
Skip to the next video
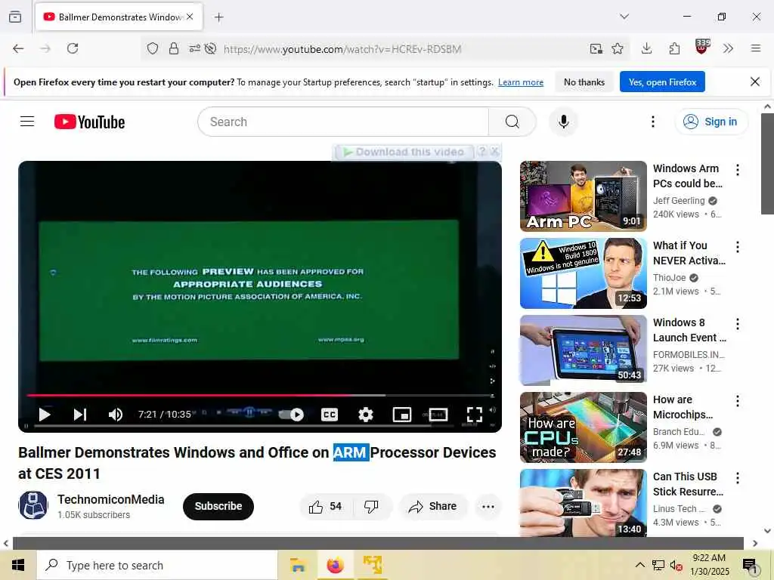click(x=79, y=415)
